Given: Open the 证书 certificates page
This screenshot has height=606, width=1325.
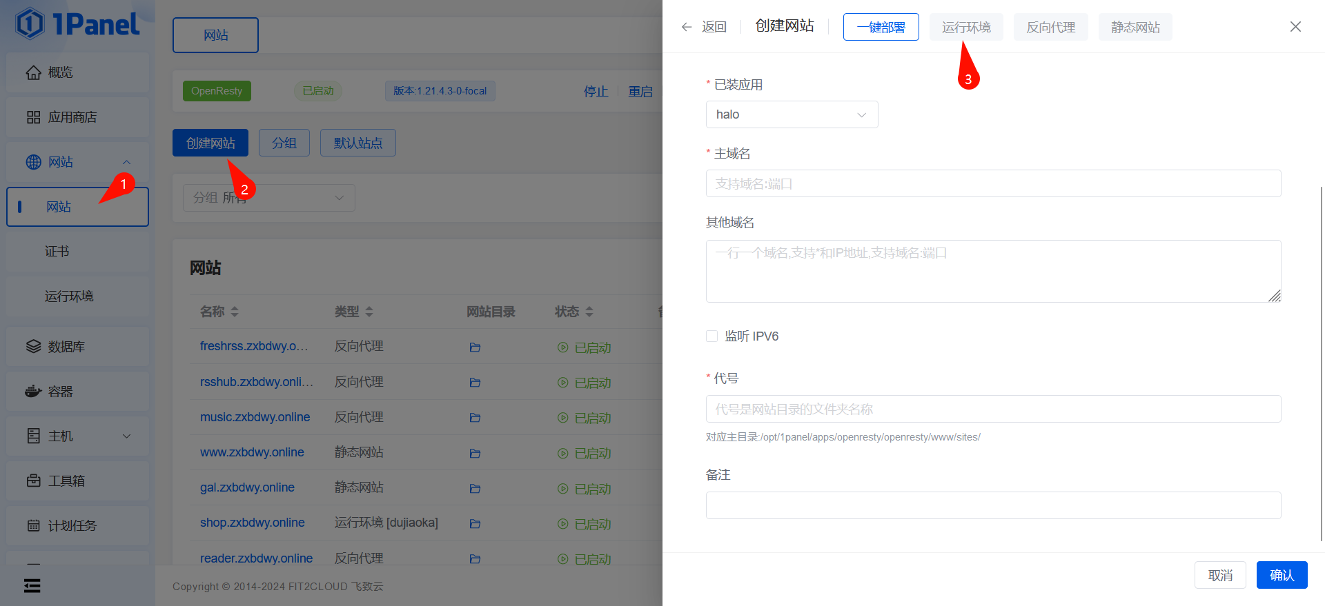Looking at the screenshot, I should pos(77,252).
